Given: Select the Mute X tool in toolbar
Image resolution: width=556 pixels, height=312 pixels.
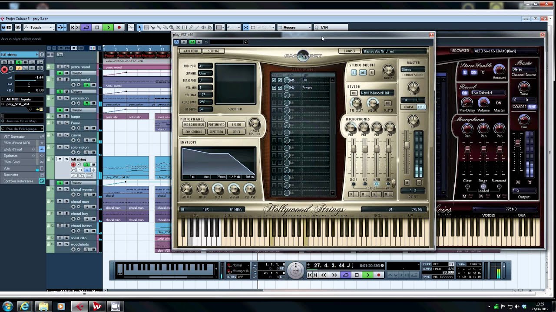Looking at the screenshot, I should point(178,27).
